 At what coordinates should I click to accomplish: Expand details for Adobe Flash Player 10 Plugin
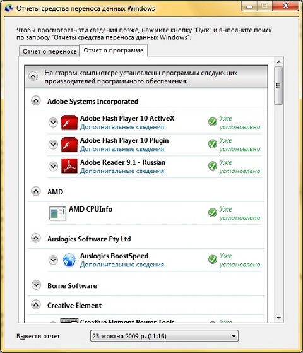click(53, 144)
